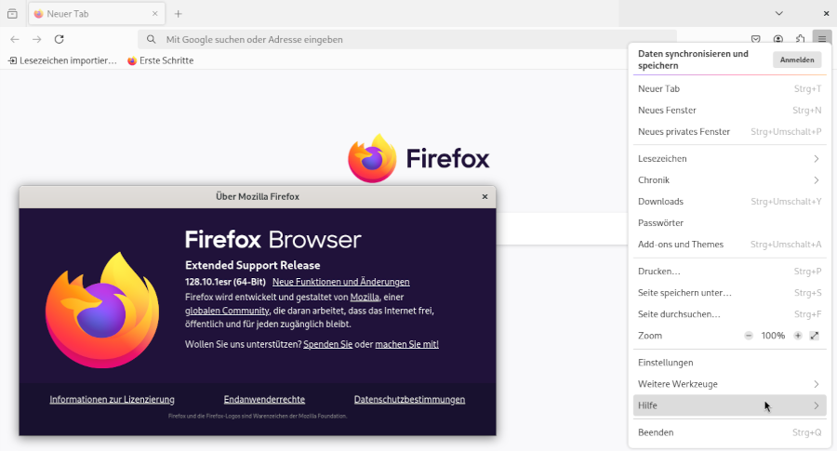This screenshot has width=837, height=451.
Task: Click the search magnifier in address bar
Action: click(x=151, y=39)
